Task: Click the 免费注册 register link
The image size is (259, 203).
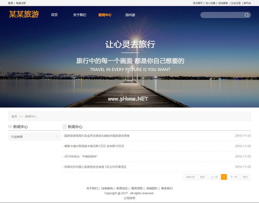Action: [21, 3]
